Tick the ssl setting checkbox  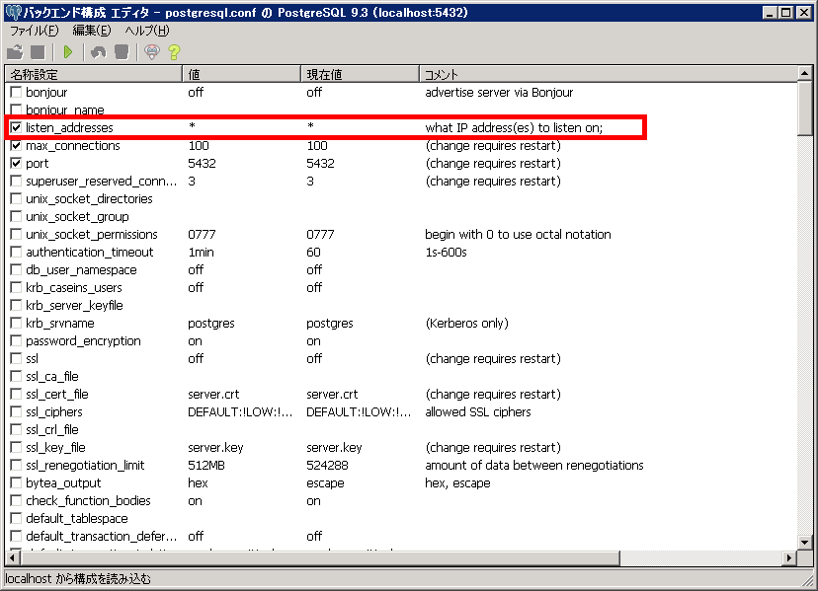[x=16, y=359]
